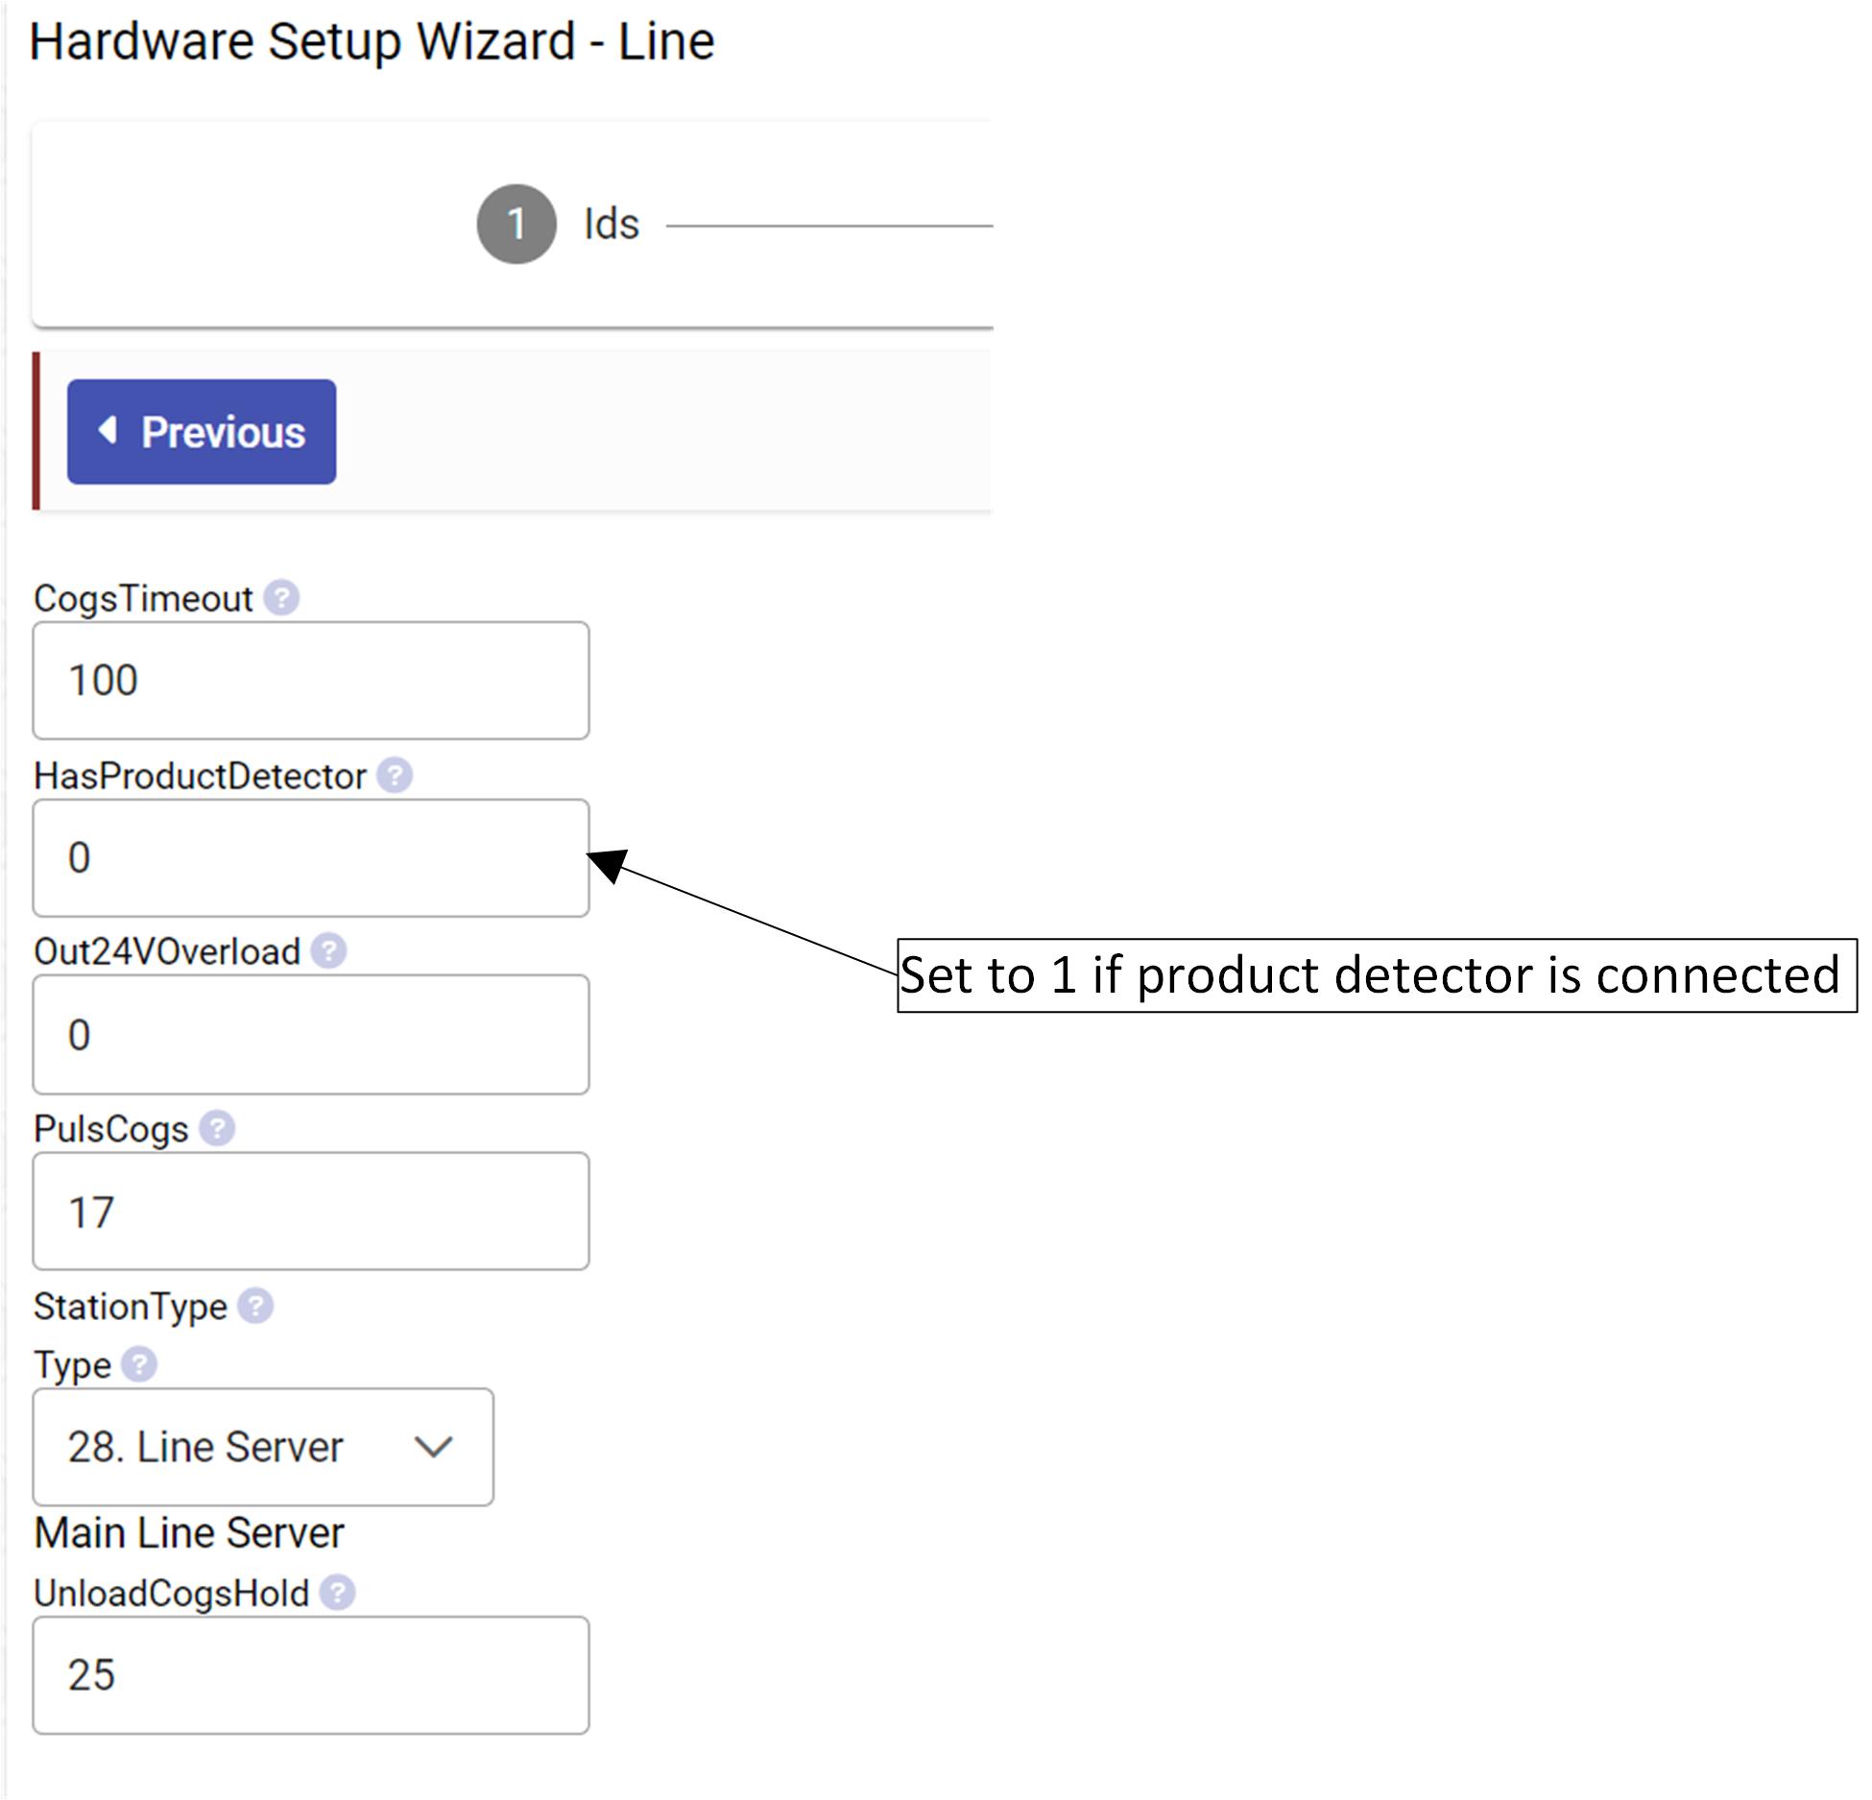Screen dimensions: 1872x1800
Task: Click the Out24VOverload value field
Action: pos(310,1035)
